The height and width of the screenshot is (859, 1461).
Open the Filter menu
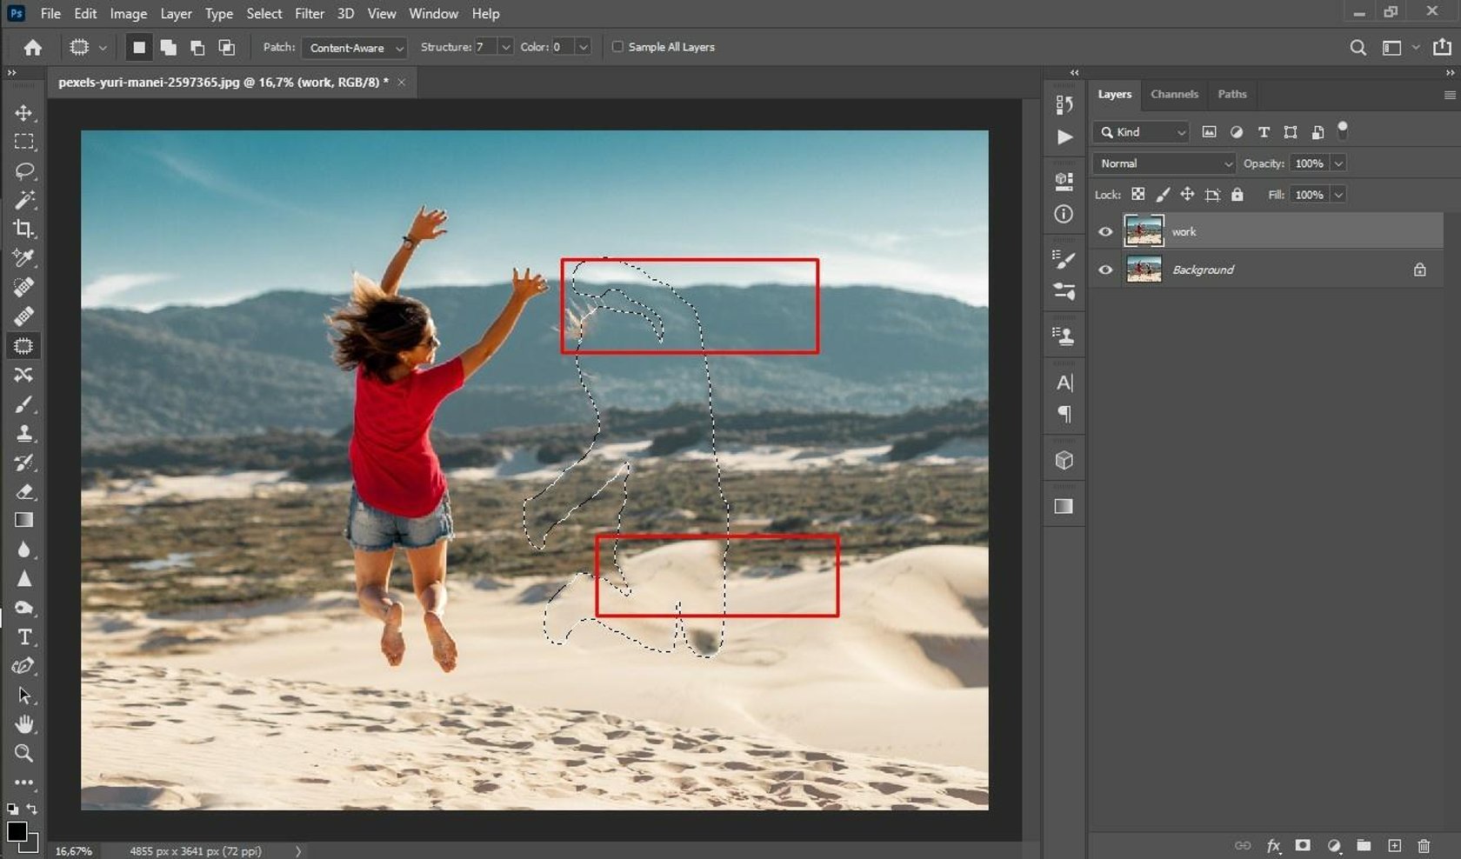tap(309, 13)
